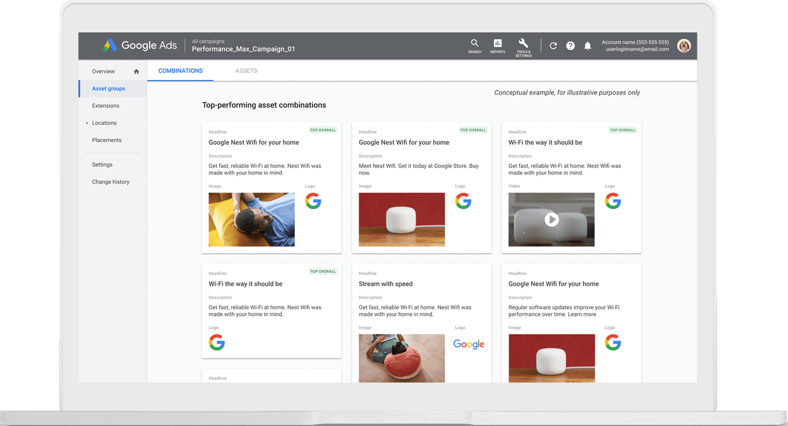Image resolution: width=788 pixels, height=426 pixels.
Task: Click the Google Ads logo
Action: pos(140,46)
